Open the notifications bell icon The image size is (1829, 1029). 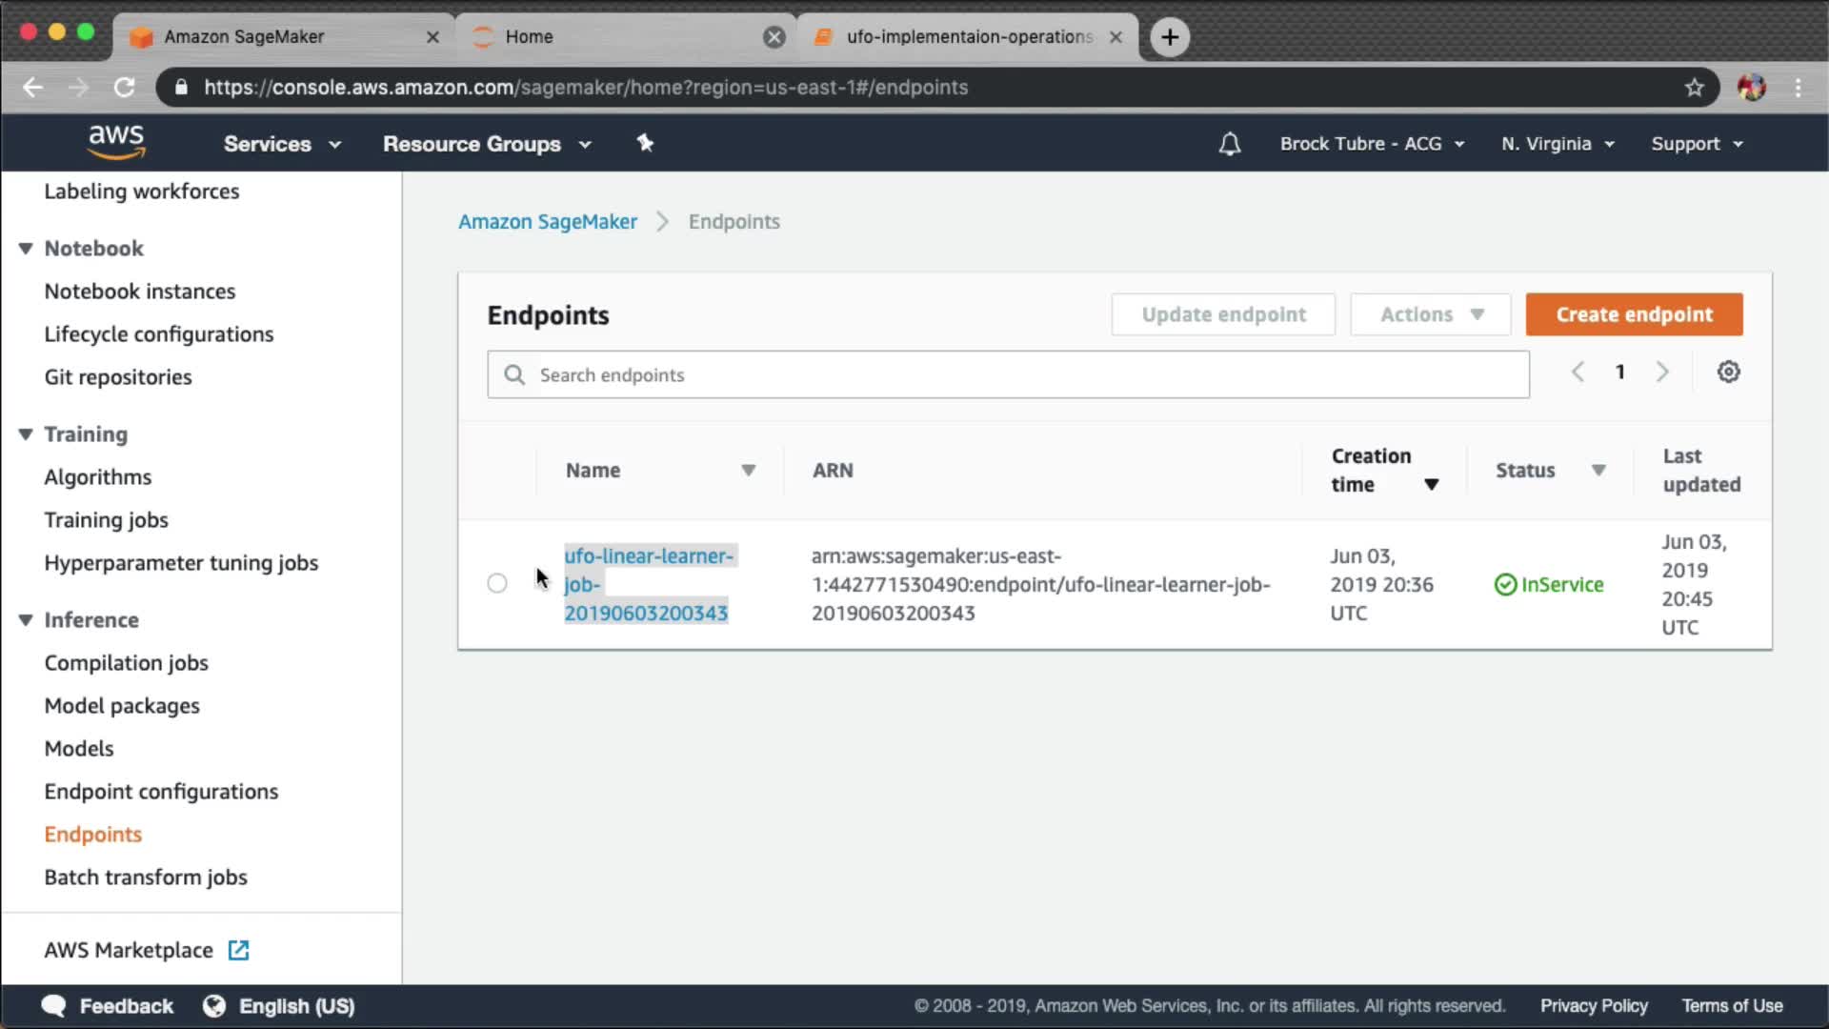tap(1229, 144)
